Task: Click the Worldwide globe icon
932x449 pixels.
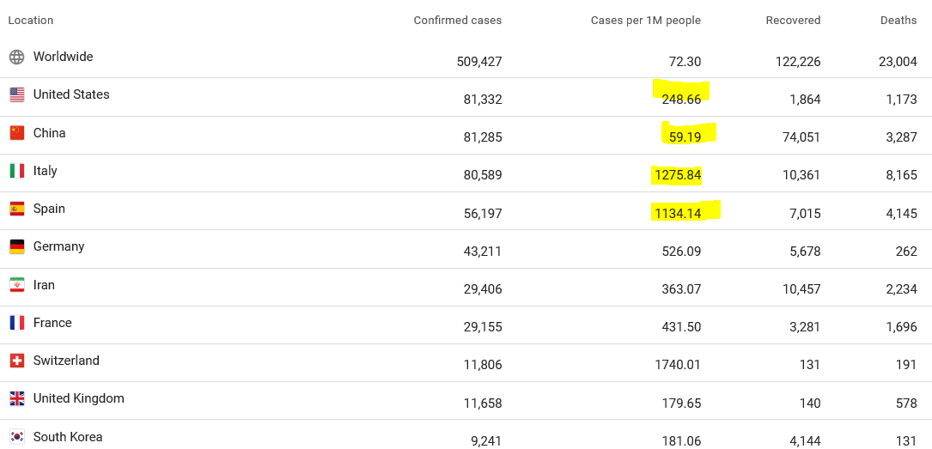Action: [x=17, y=58]
